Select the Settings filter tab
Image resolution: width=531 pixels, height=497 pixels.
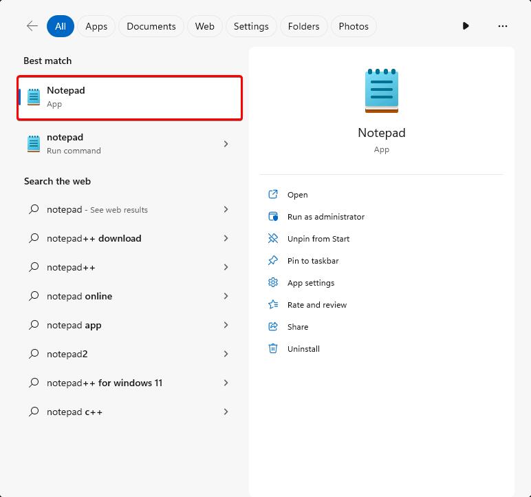click(251, 26)
